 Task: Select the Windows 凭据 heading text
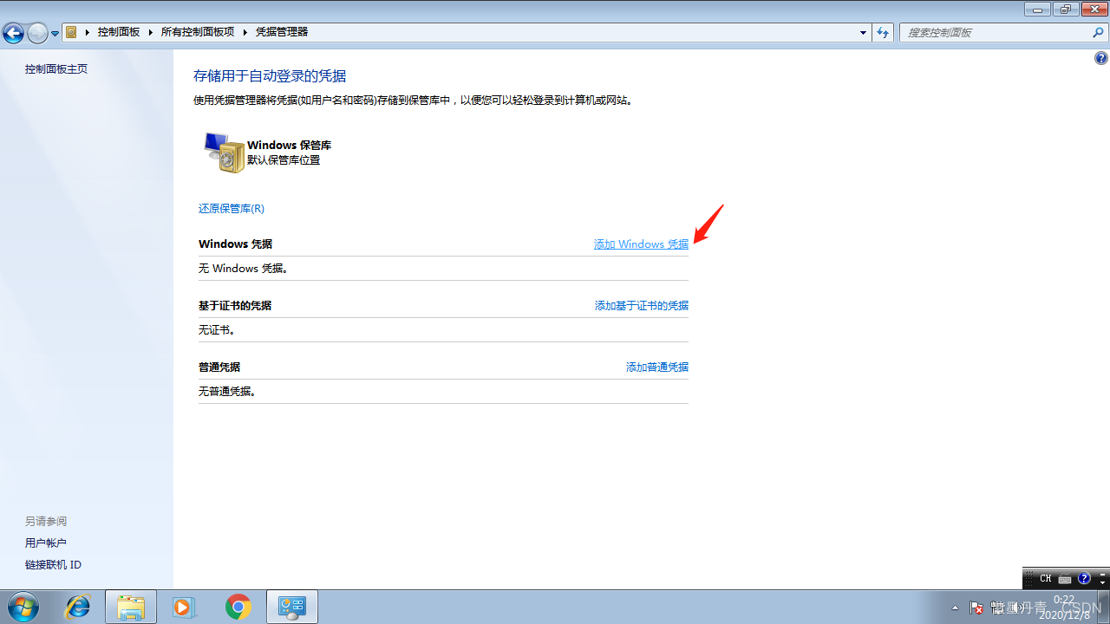(x=235, y=244)
